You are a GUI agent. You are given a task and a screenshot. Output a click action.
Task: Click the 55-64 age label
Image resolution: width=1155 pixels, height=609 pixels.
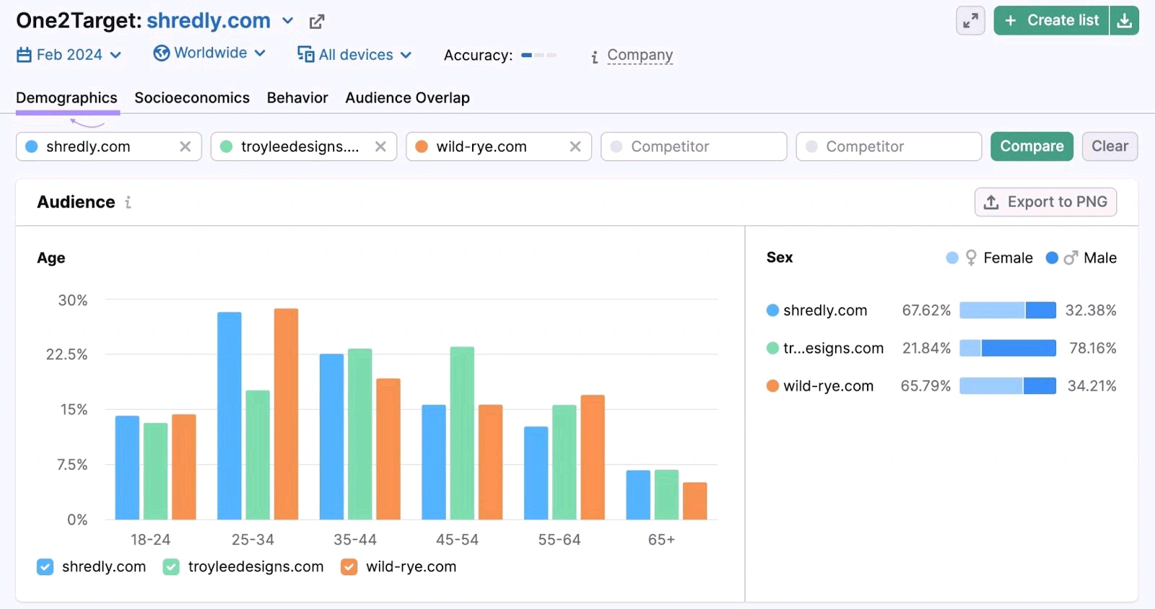point(559,540)
